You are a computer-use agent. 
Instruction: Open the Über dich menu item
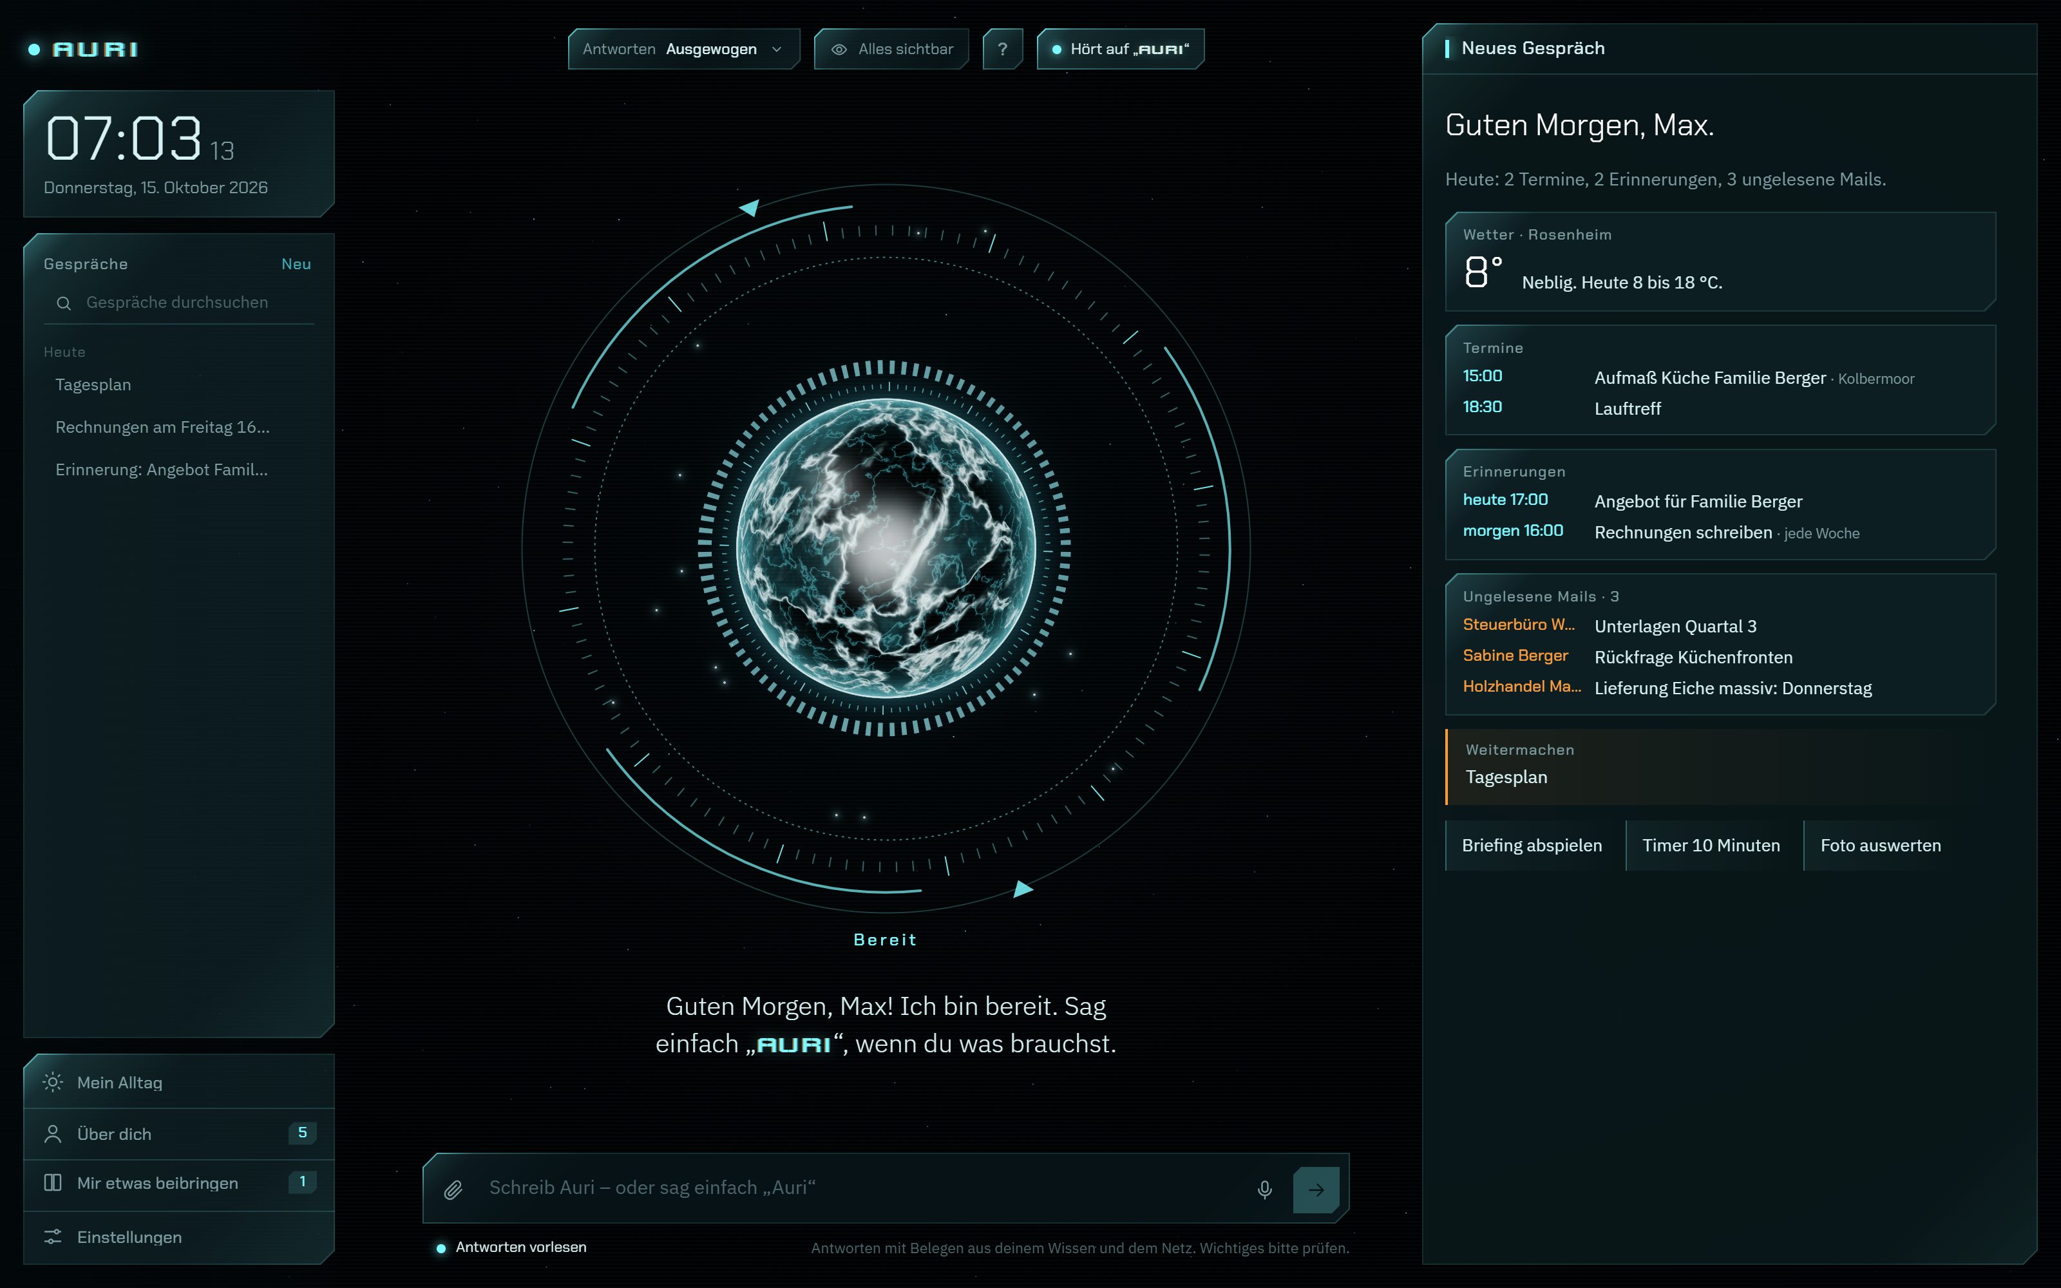[179, 1134]
